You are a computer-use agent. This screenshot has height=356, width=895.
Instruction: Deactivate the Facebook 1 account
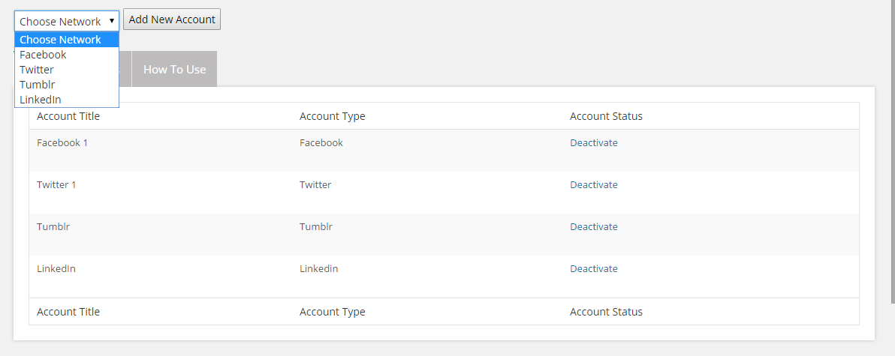[593, 142]
